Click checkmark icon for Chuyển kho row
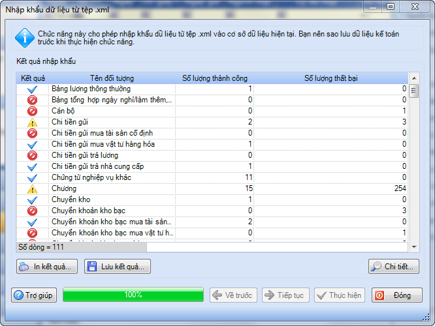The height and width of the screenshot is (326, 435). click(x=32, y=200)
